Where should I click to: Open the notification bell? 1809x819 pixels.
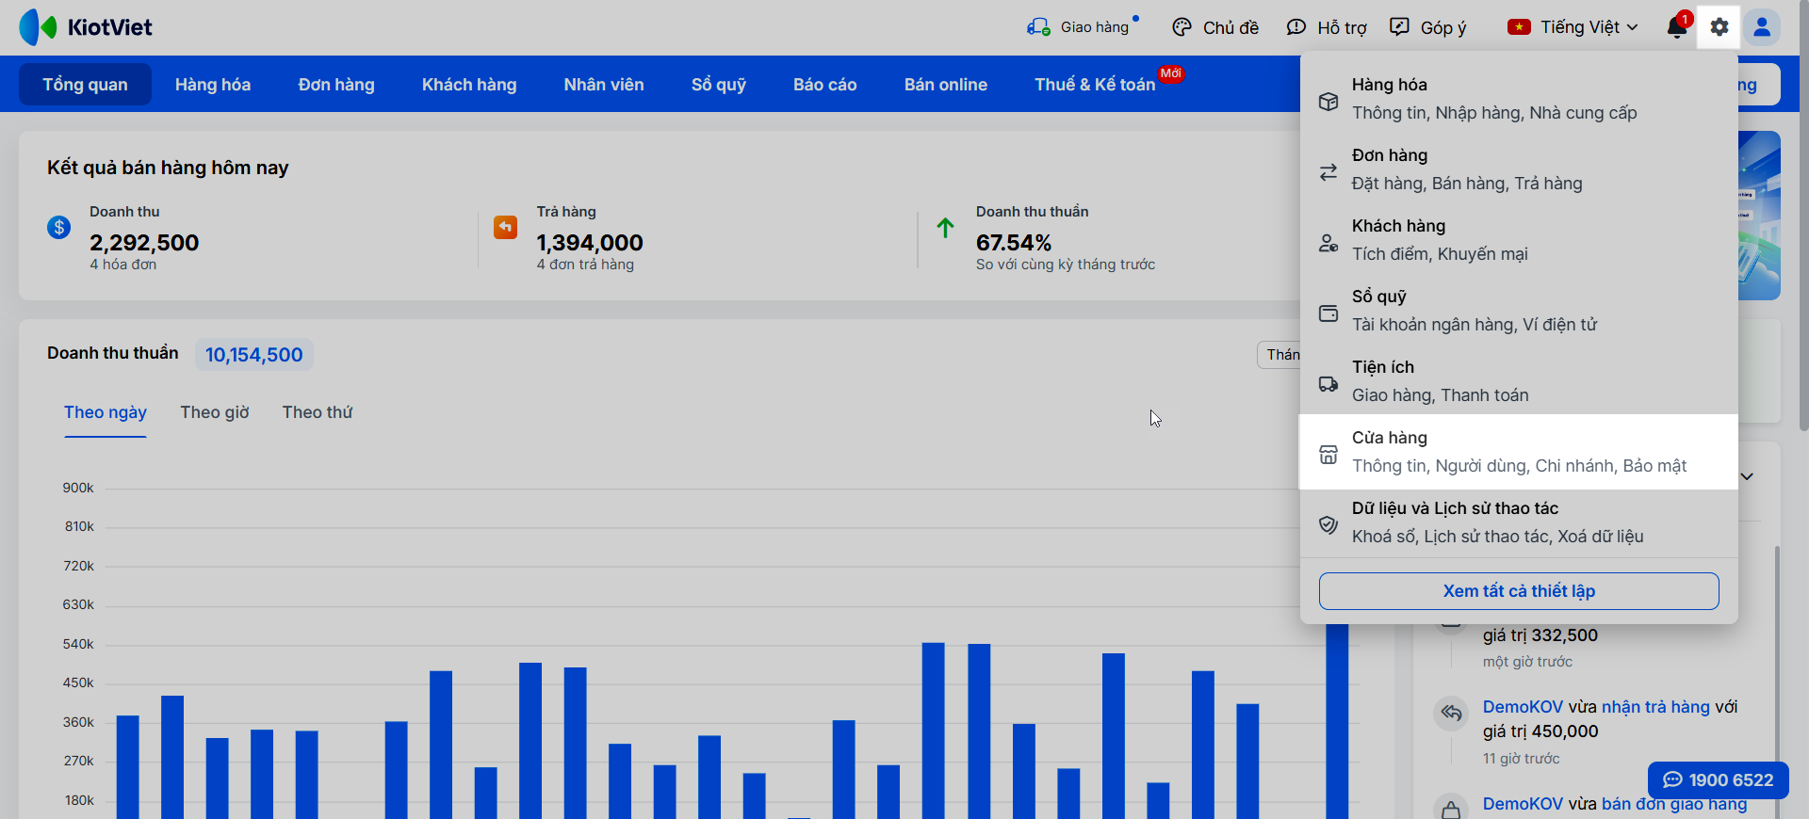coord(1677,27)
